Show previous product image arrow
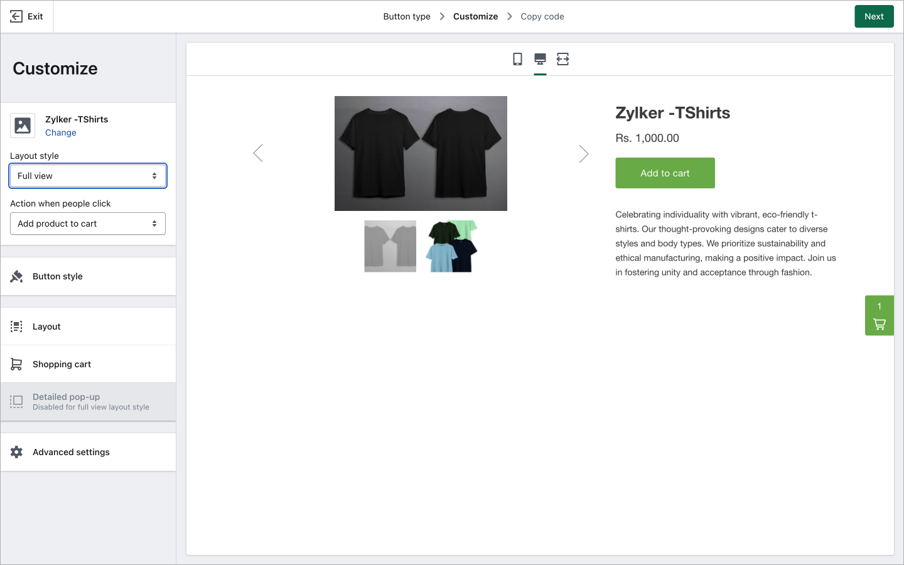This screenshot has width=904, height=565. [258, 153]
